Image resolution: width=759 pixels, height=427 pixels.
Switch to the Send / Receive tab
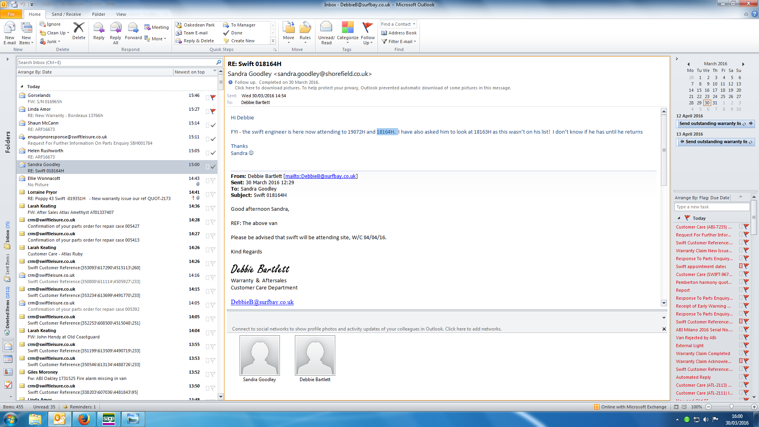click(x=66, y=14)
